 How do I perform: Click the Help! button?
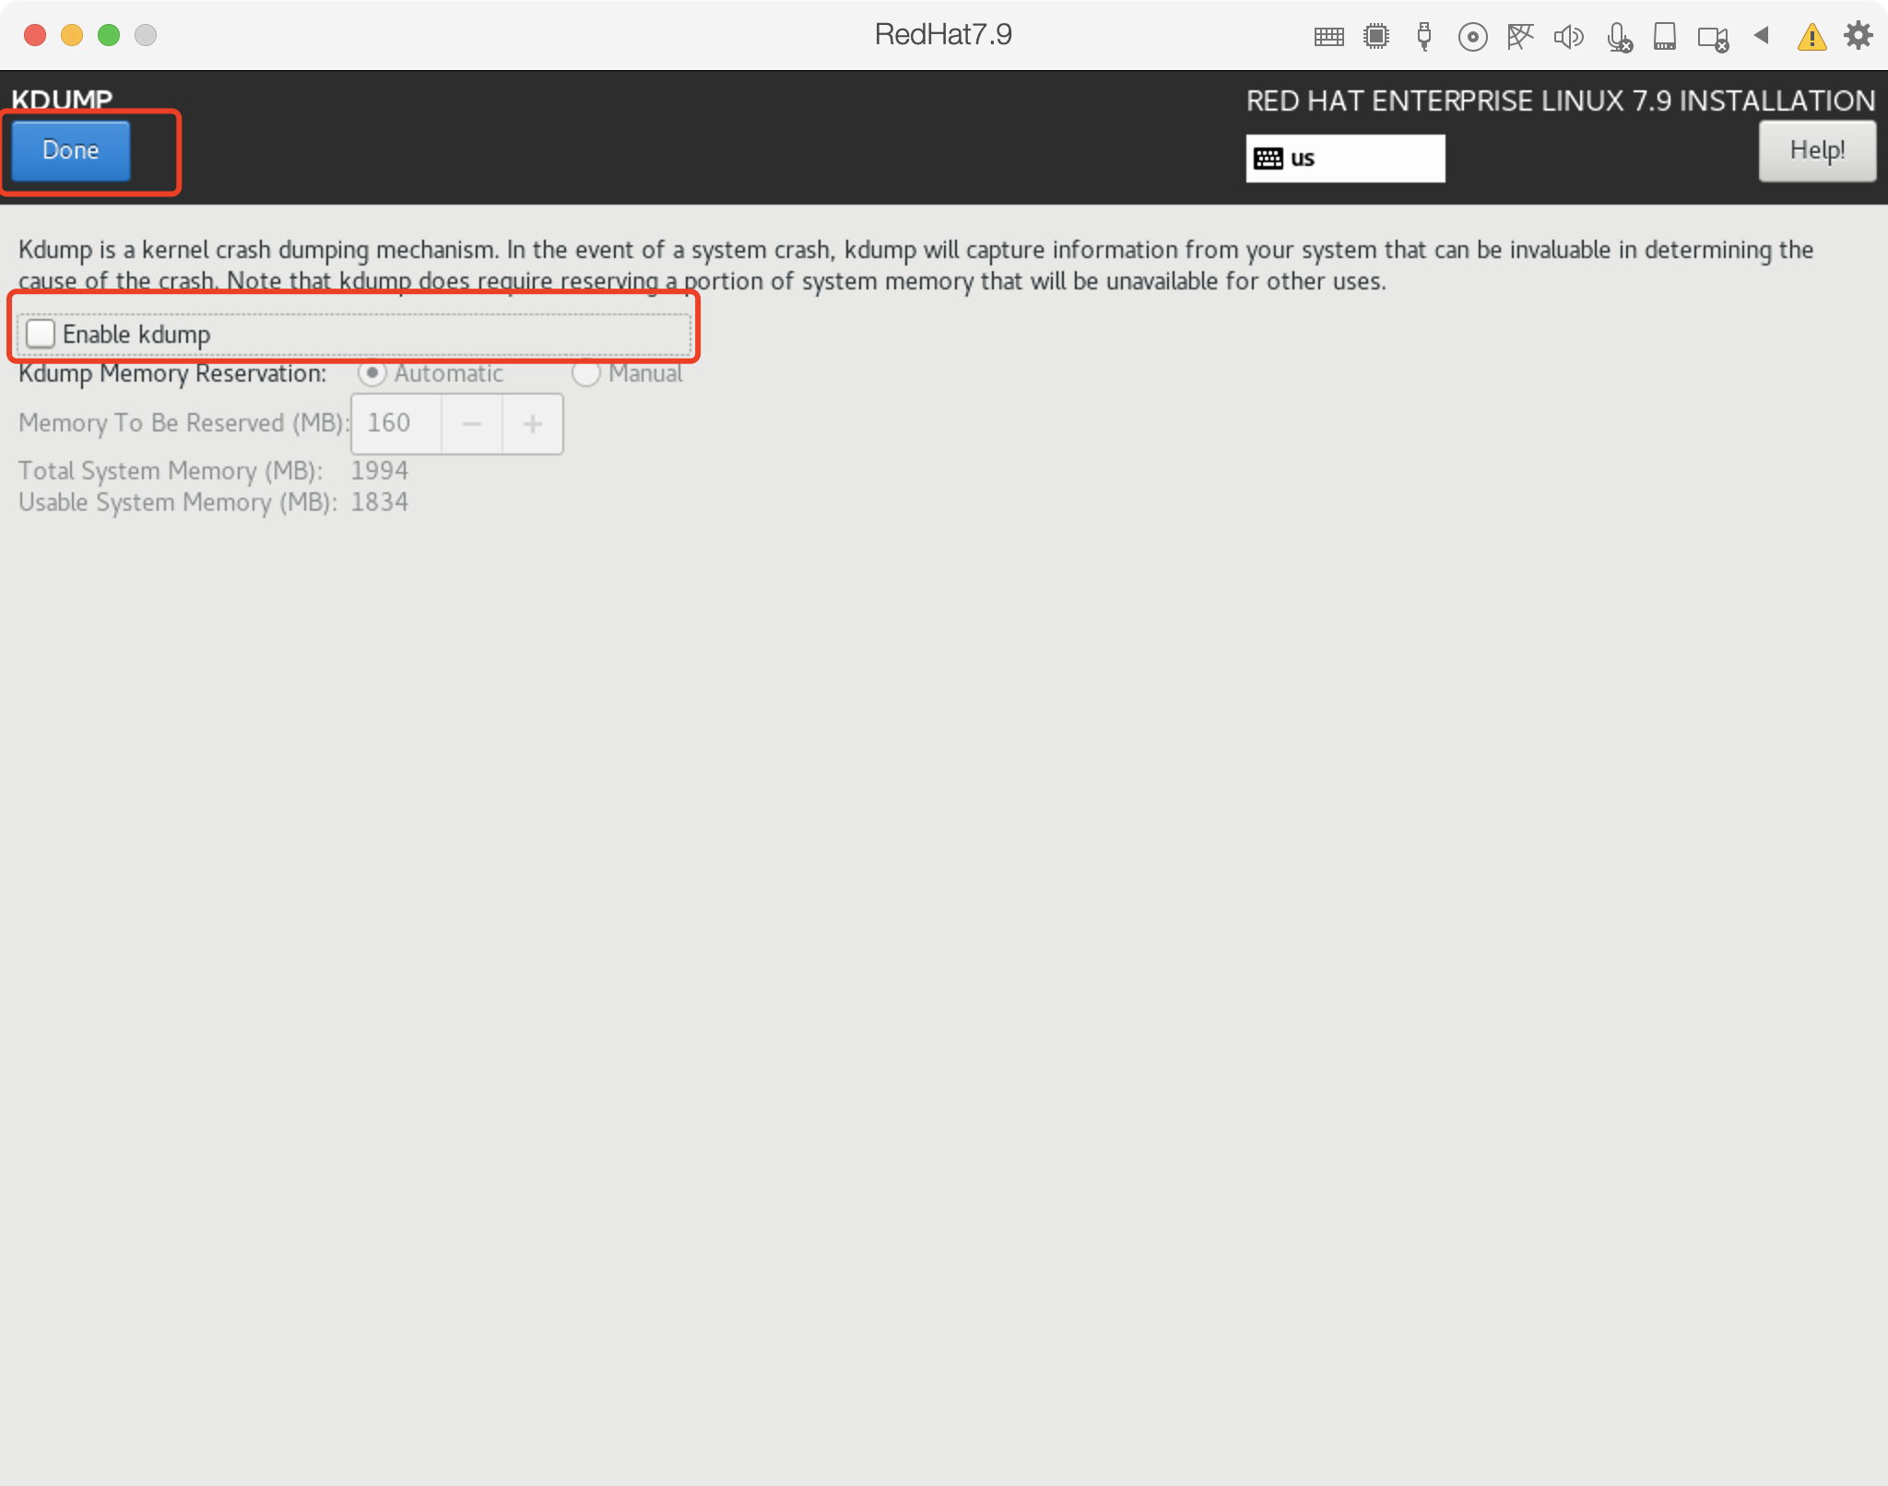click(1816, 150)
